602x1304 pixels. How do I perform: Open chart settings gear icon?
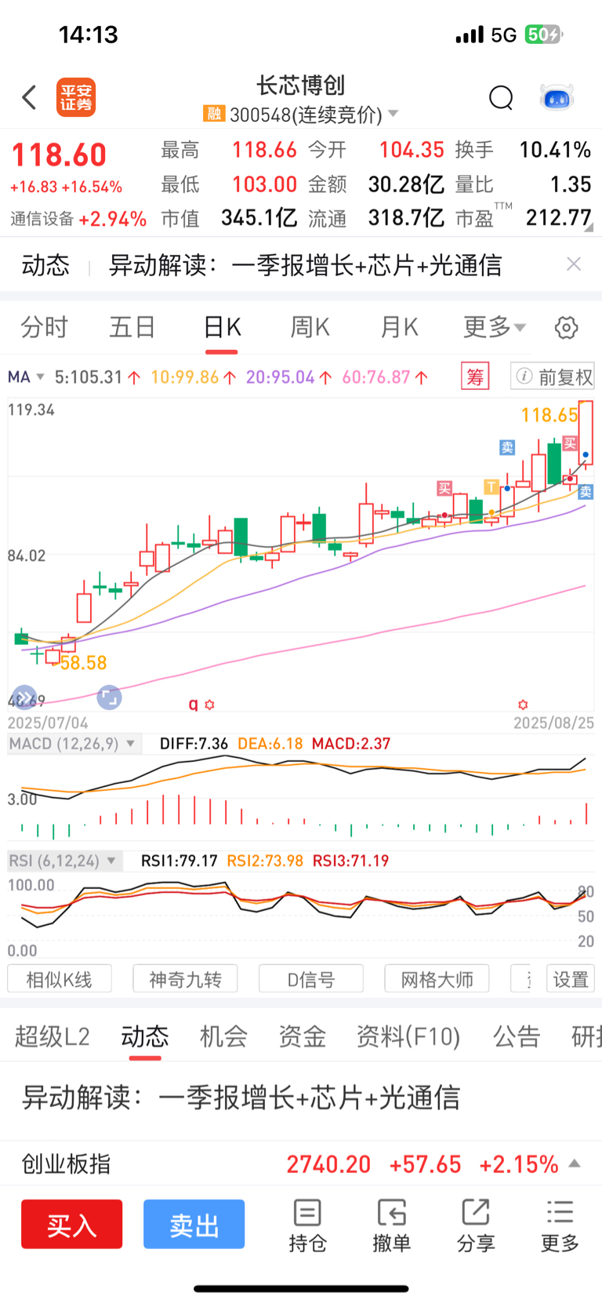pyautogui.click(x=566, y=327)
